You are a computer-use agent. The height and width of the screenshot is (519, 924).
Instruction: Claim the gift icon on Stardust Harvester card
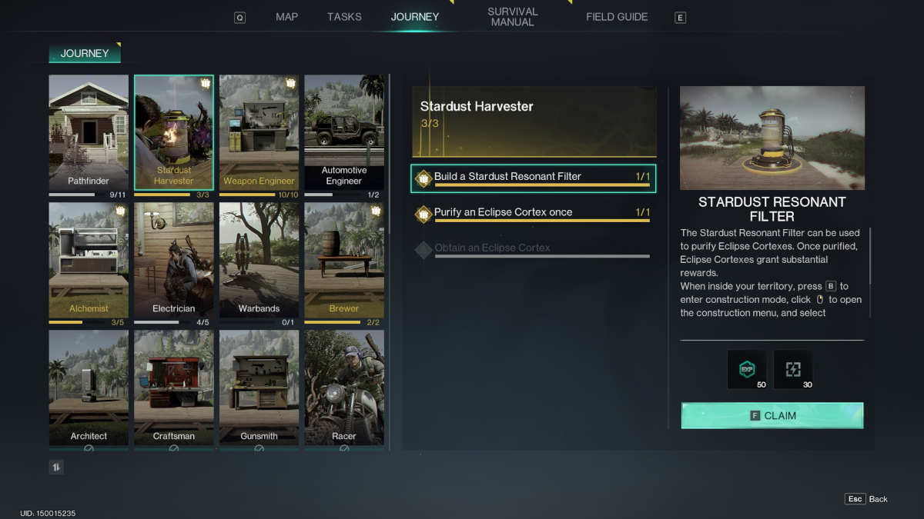point(206,83)
